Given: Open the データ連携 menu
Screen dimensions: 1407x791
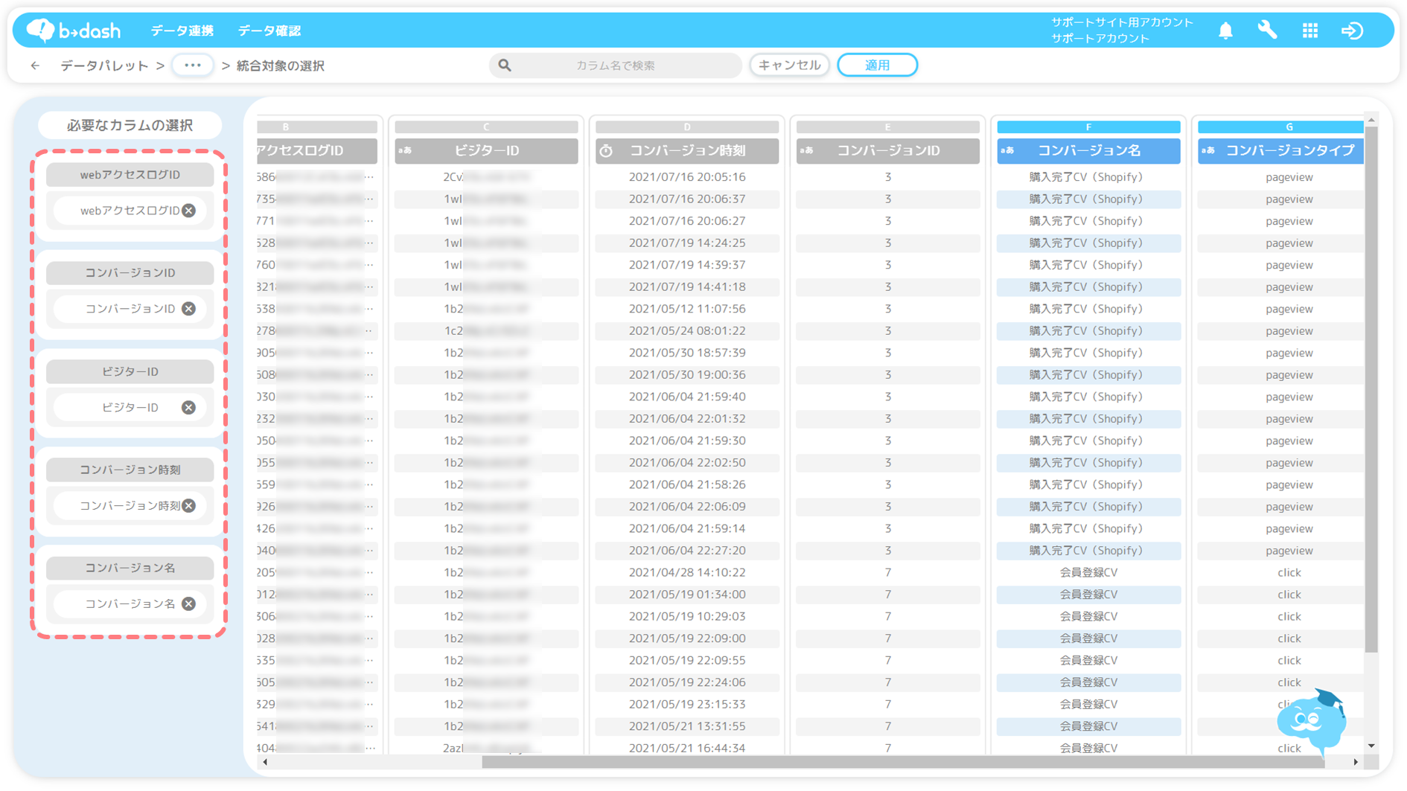Looking at the screenshot, I should [182, 31].
